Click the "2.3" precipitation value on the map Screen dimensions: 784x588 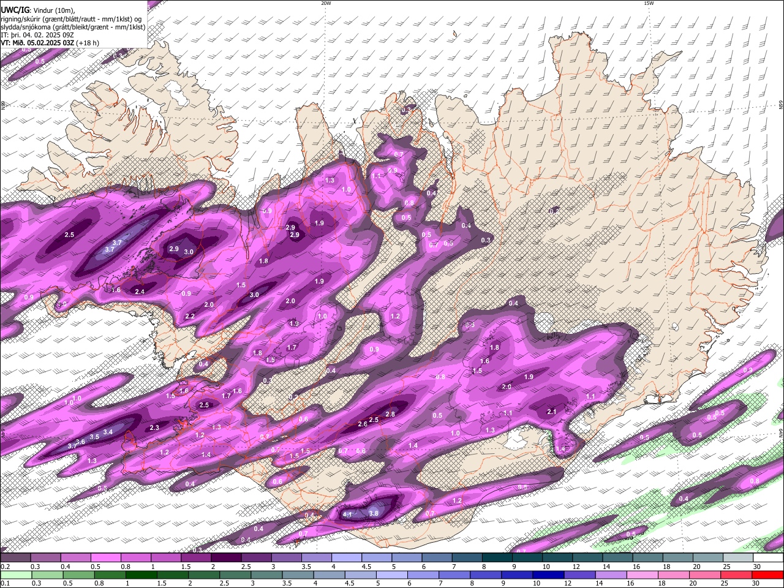click(154, 428)
